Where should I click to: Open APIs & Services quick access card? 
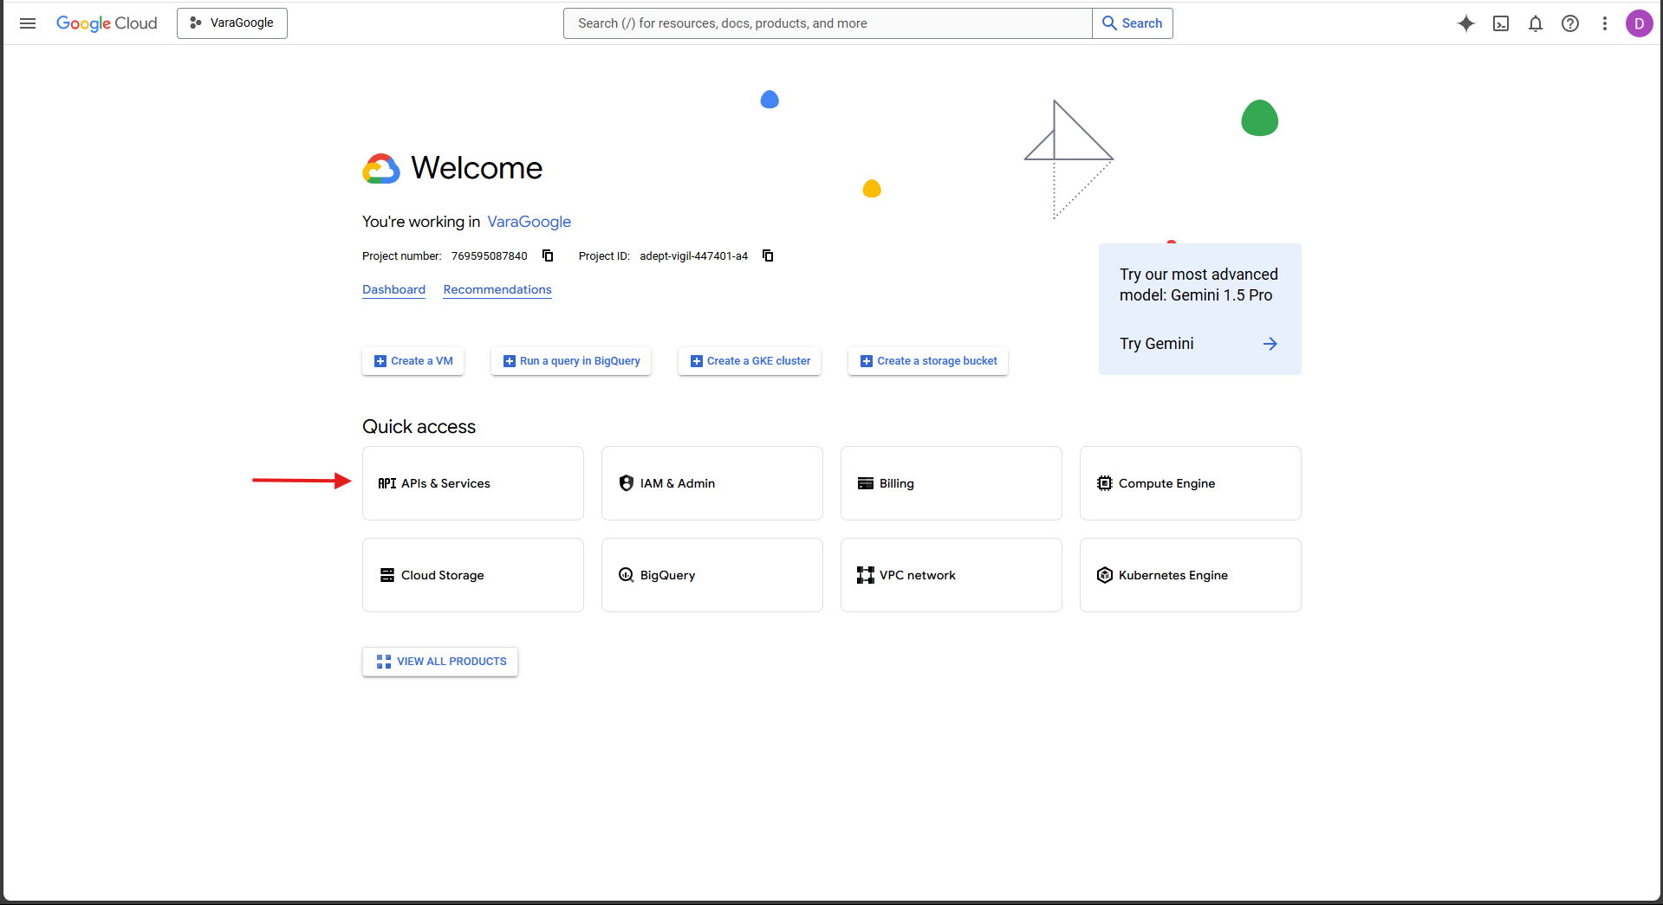click(473, 483)
